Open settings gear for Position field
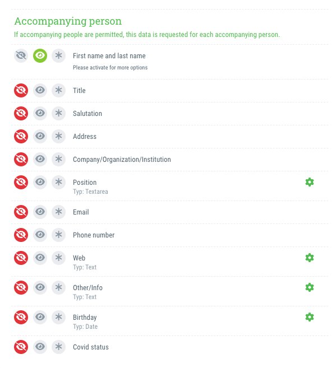 (309, 182)
